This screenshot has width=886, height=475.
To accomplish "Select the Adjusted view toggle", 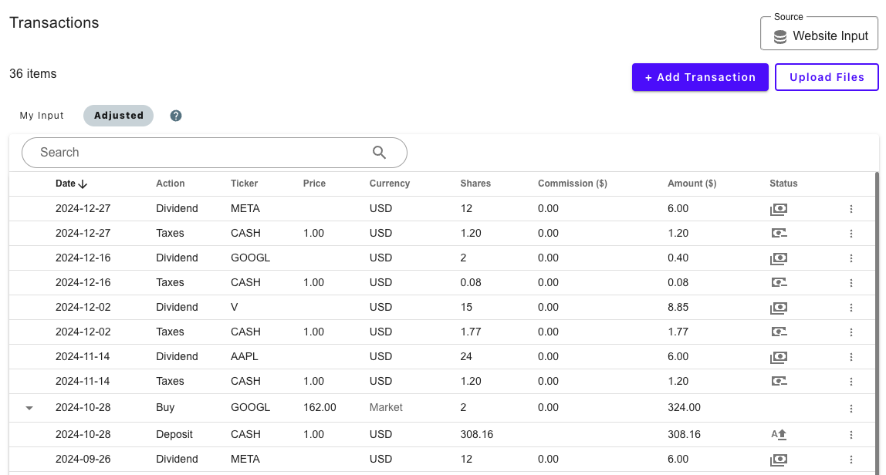I will pyautogui.click(x=119, y=116).
